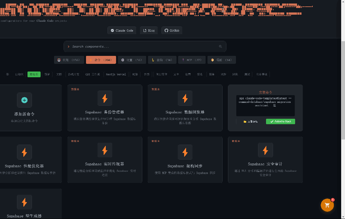The width and height of the screenshot is (345, 219).
Task: Click the Supabase 数据浏览器 title
Action: pyautogui.click(x=185, y=112)
